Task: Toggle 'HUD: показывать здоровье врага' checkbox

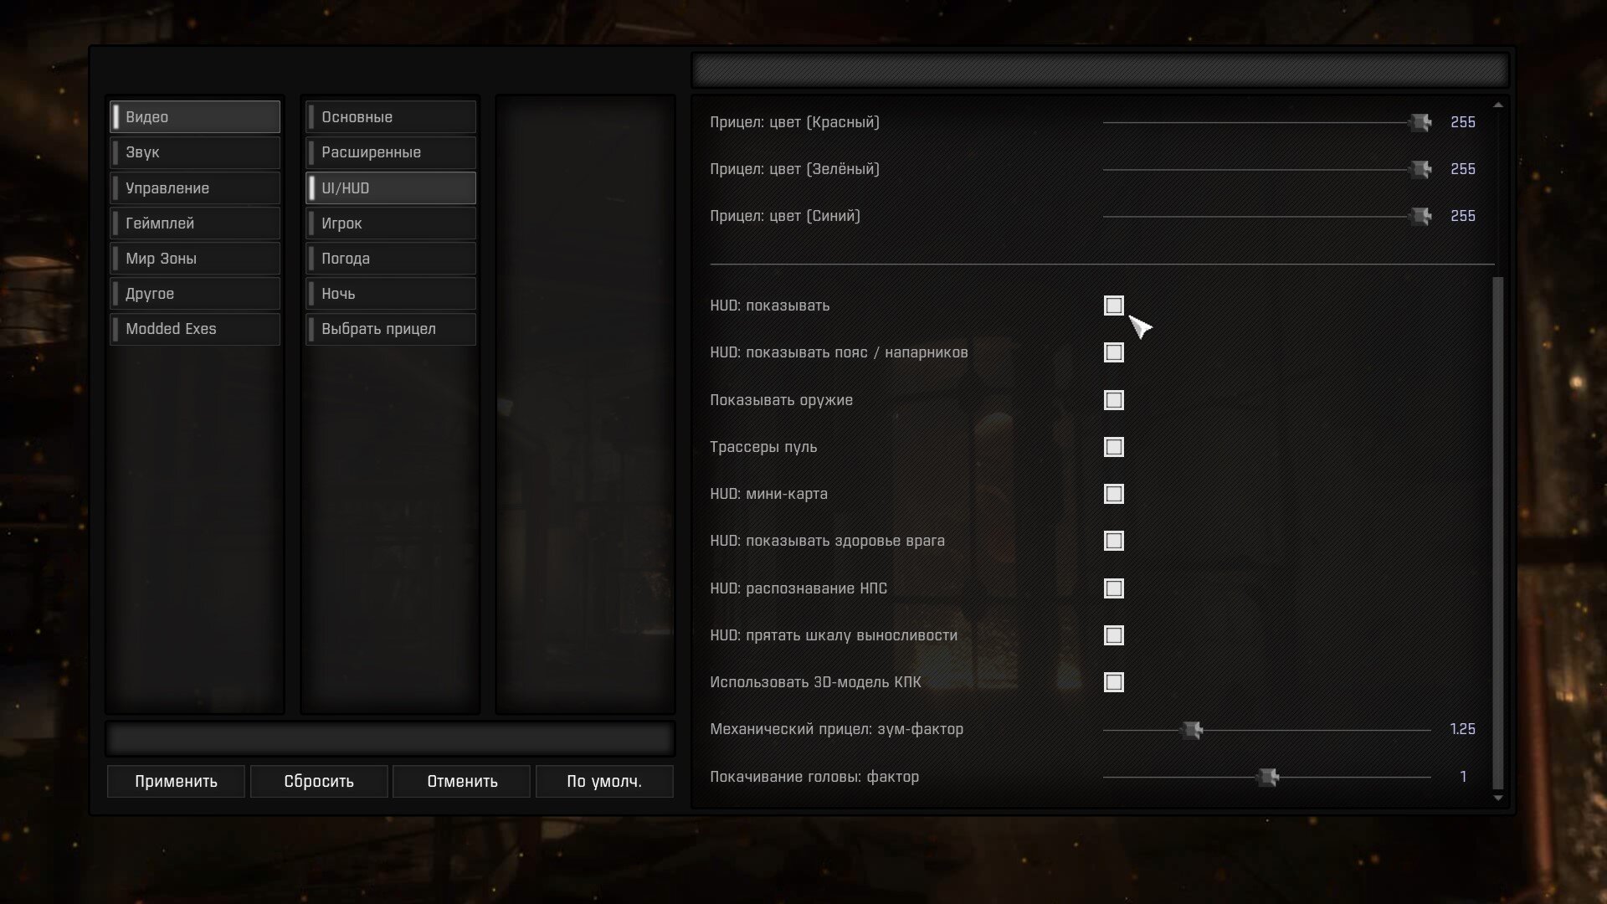Action: 1113,541
